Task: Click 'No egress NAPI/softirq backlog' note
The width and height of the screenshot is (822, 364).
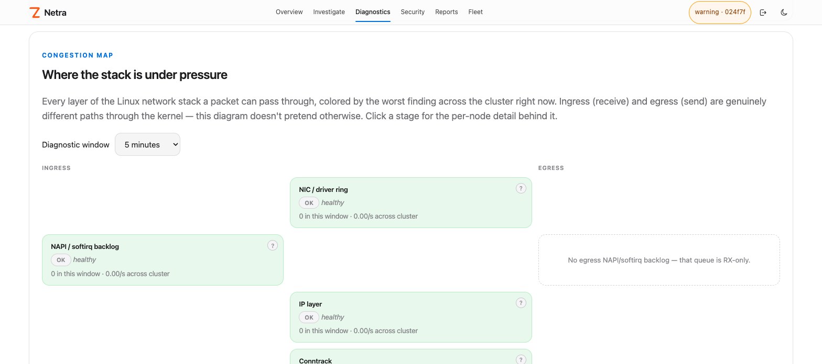Action: click(x=659, y=260)
